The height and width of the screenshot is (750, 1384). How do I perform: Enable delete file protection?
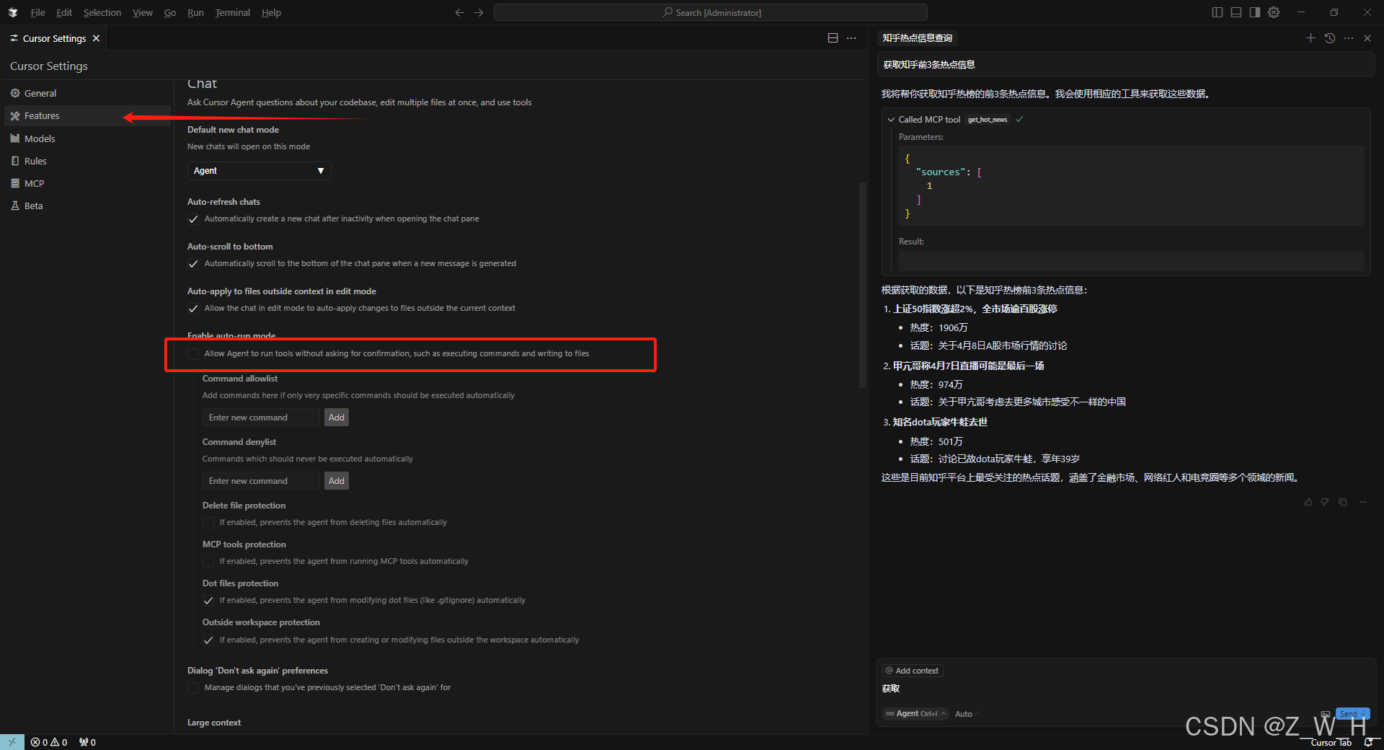coord(208,523)
